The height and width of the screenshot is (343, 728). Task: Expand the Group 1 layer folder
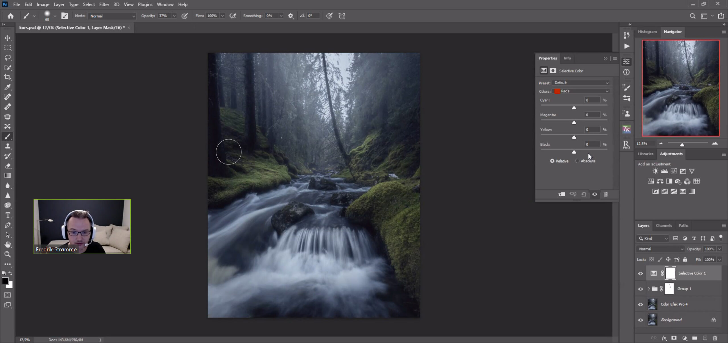point(649,289)
